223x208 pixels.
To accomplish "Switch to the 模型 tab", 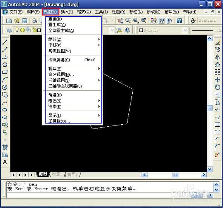I will (x=43, y=174).
